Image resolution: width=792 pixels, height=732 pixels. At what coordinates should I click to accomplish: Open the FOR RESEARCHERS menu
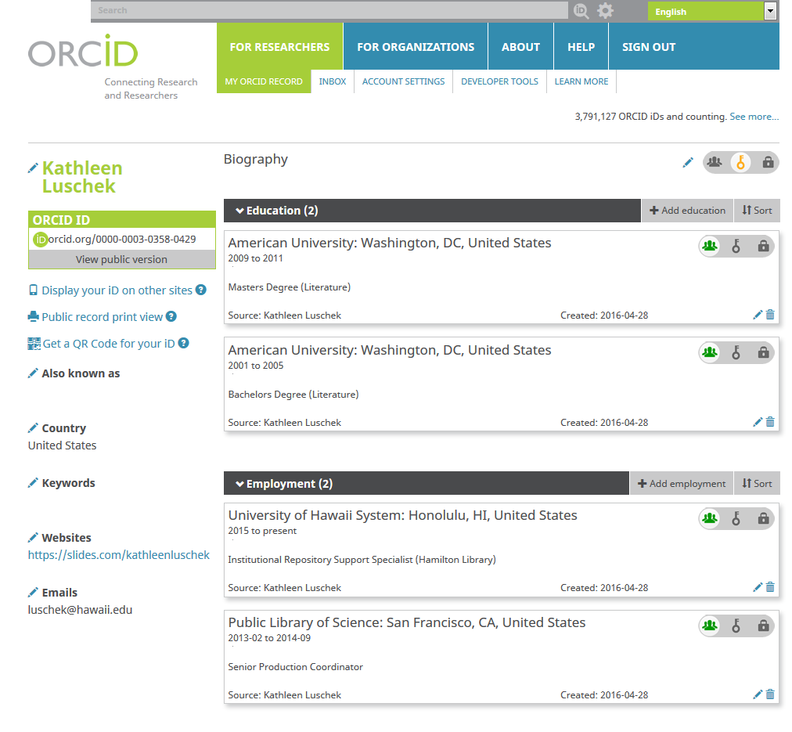pos(280,46)
